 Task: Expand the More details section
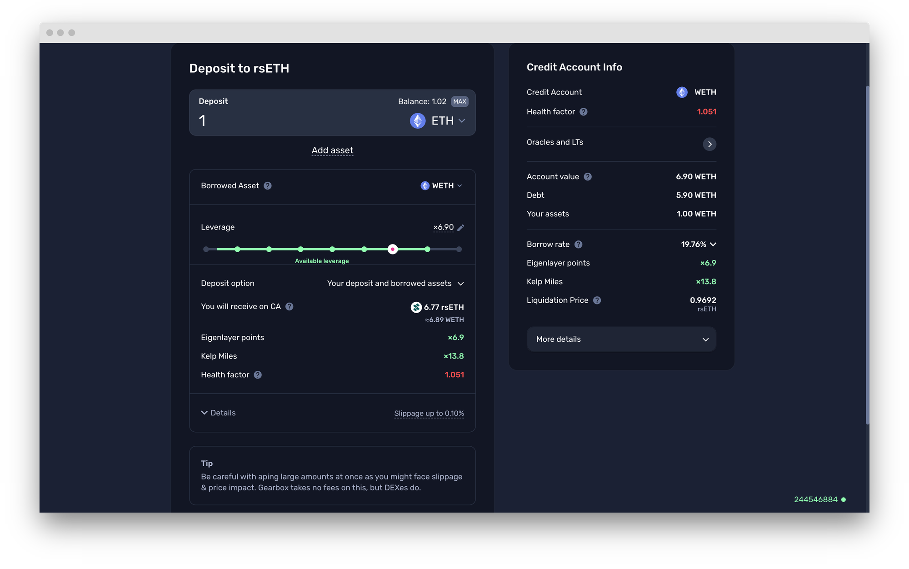(x=621, y=339)
